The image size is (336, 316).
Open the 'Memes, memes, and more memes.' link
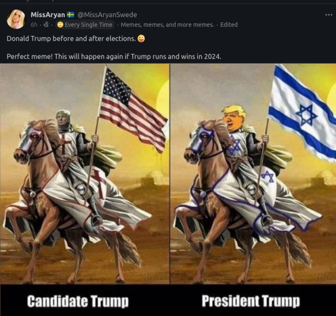click(167, 25)
